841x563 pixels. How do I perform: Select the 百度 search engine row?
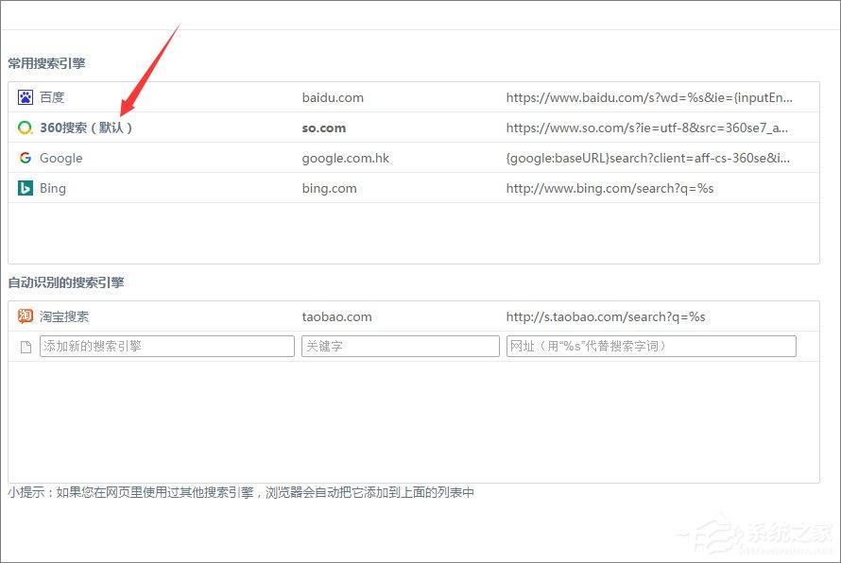pyautogui.click(x=414, y=97)
